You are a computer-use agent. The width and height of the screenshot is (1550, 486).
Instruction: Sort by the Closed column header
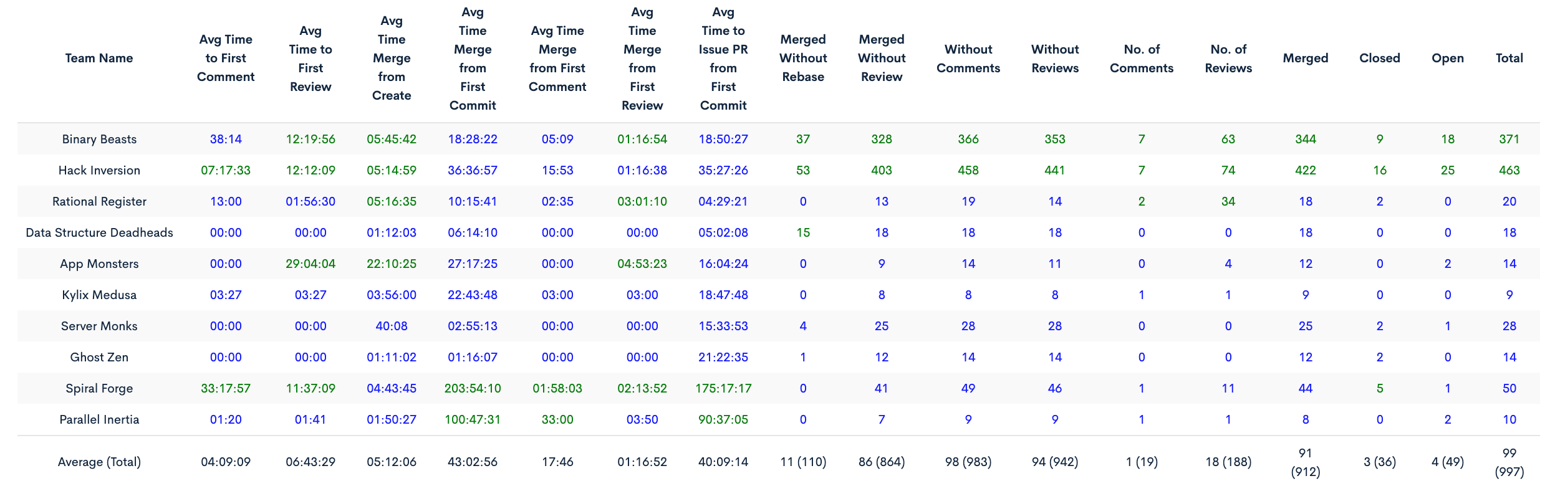[1379, 58]
